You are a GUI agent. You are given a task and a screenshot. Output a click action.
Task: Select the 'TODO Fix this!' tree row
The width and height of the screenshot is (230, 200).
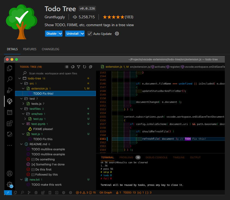[55, 94]
